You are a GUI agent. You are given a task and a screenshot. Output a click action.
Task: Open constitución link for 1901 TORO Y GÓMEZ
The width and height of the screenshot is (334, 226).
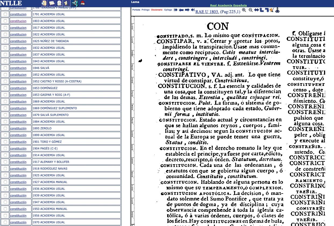tap(18, 142)
